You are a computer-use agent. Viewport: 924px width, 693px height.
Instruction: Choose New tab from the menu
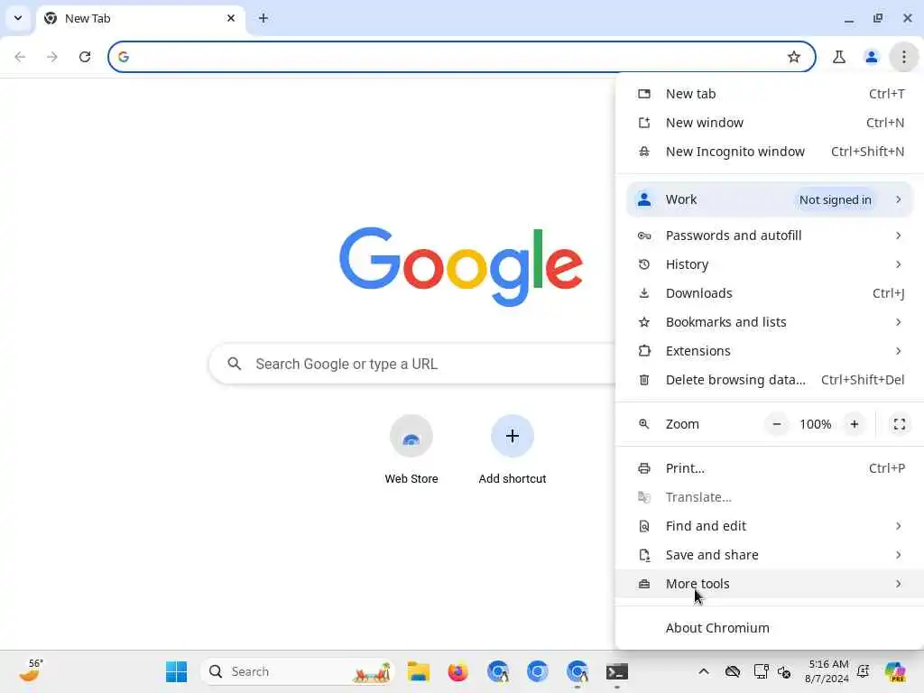tap(770, 94)
